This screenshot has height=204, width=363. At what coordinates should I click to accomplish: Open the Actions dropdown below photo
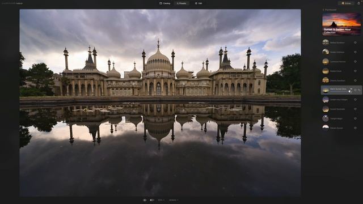point(174,200)
